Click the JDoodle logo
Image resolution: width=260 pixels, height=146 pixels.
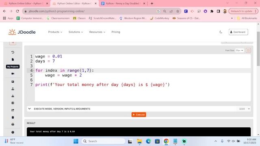click(x=22, y=32)
